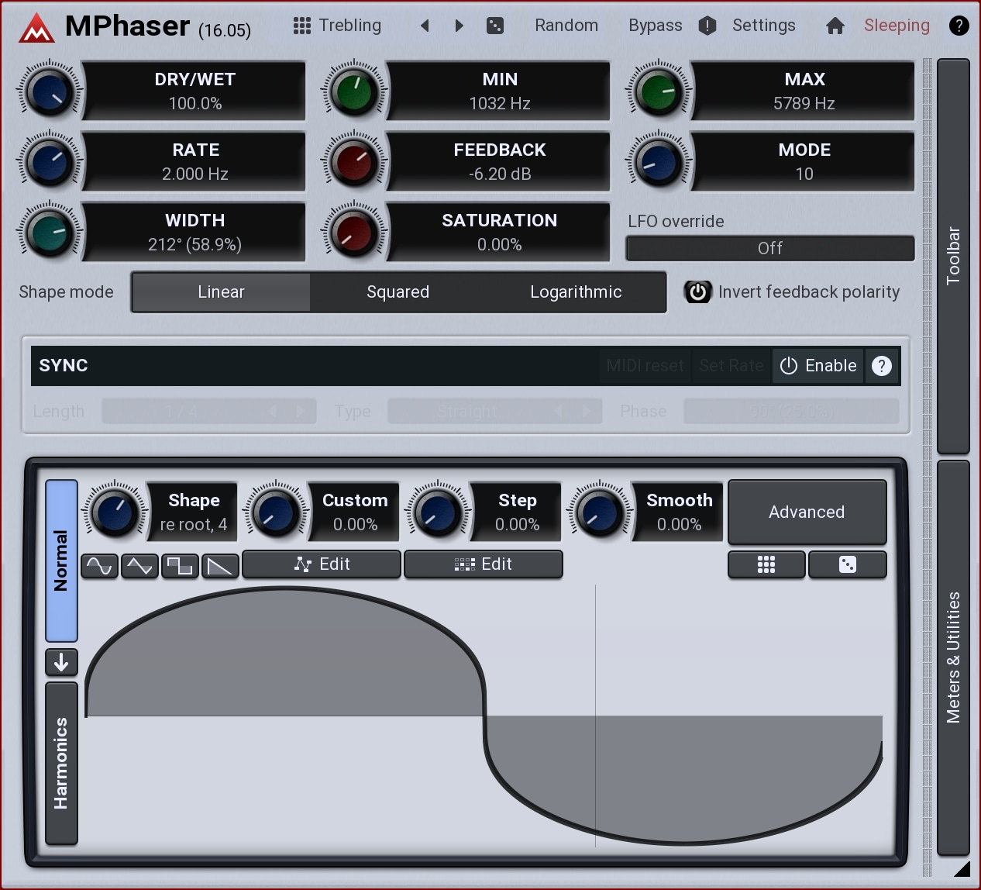Click the dice randomize icon in header
The width and height of the screenshot is (981, 890).
pyautogui.click(x=494, y=26)
